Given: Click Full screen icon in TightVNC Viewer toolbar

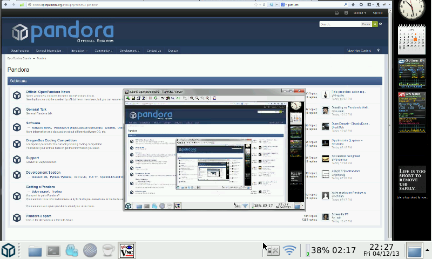Looking at the screenshot, I should pyautogui.click(x=214, y=98).
